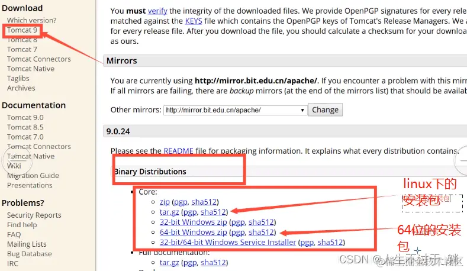The width and height of the screenshot is (467, 271).
Task: Open the Bug Database link
Action: pos(30,254)
